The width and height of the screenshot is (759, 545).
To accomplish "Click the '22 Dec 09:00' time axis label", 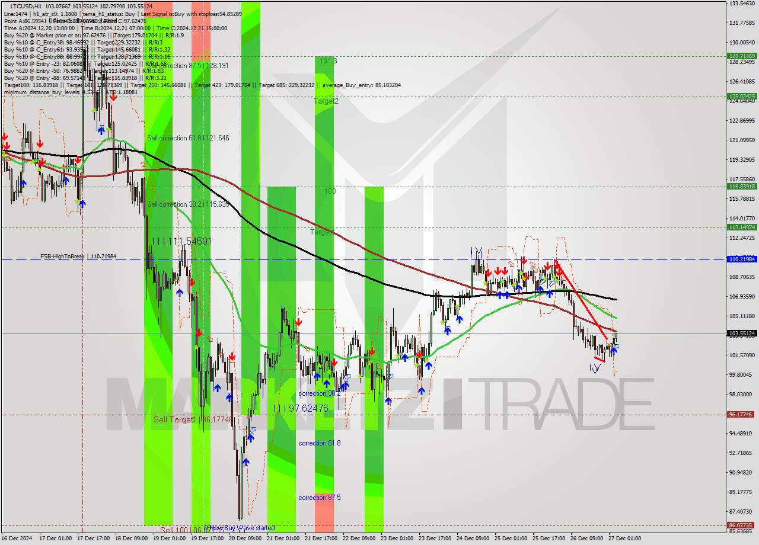I will 359,538.
